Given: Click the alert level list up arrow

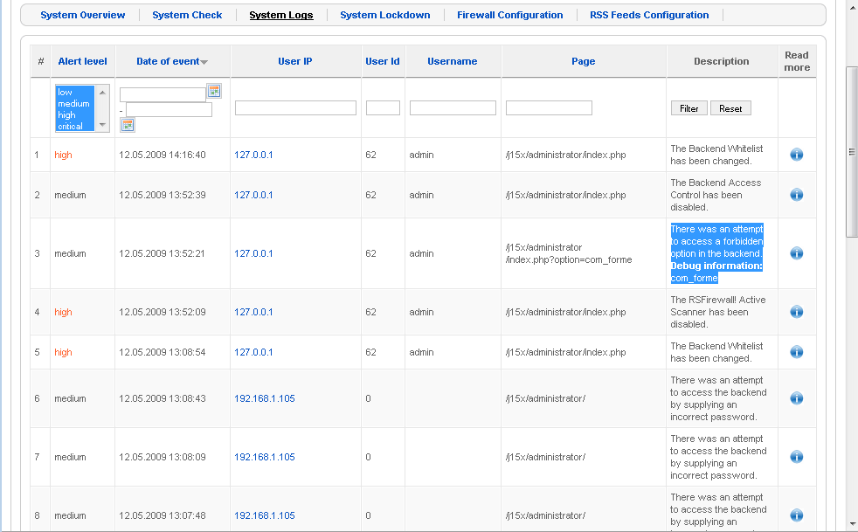Looking at the screenshot, I should point(102,93).
